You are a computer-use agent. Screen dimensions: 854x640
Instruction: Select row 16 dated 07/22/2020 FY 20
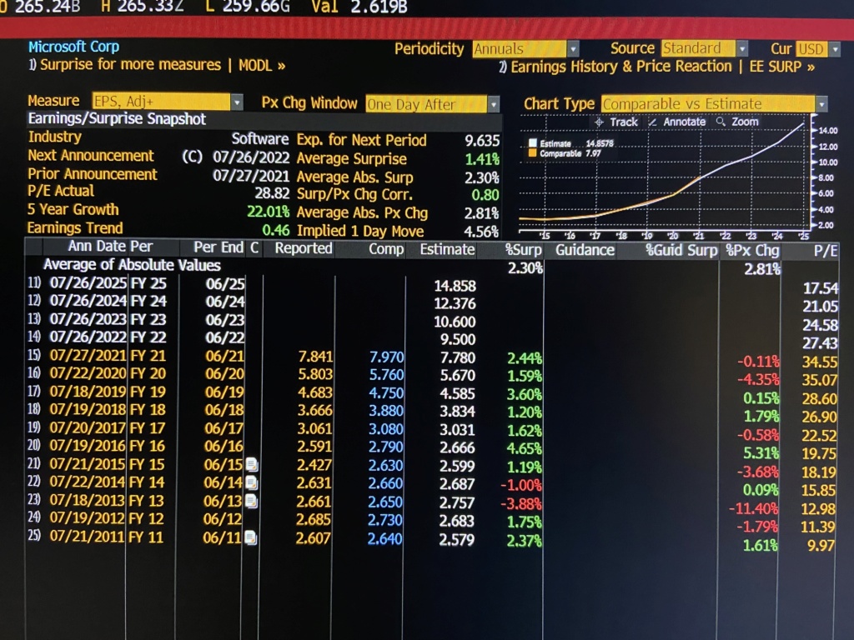[432, 374]
